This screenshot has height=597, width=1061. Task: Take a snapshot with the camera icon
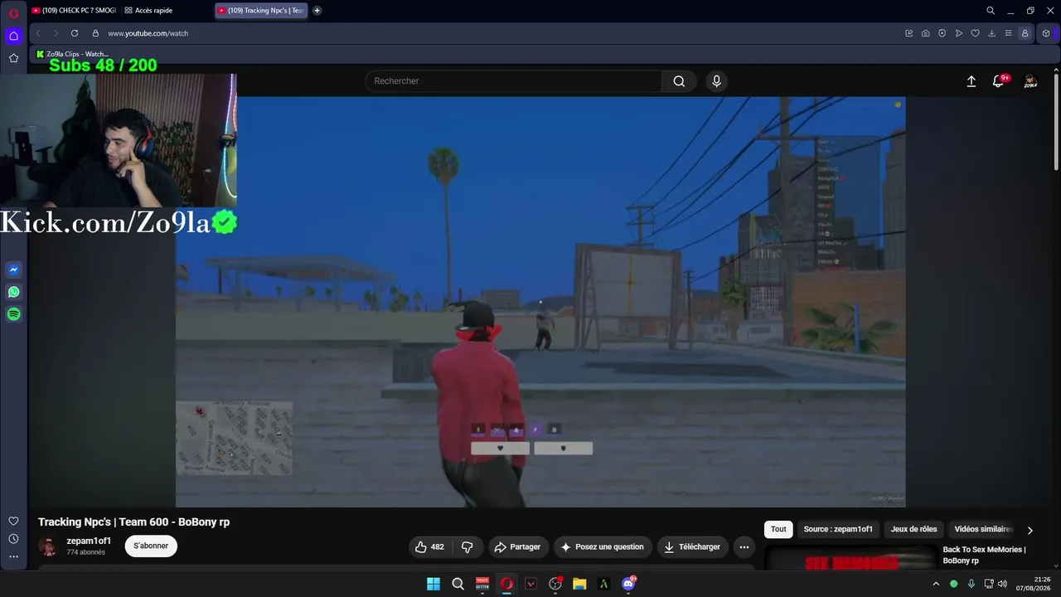(925, 33)
